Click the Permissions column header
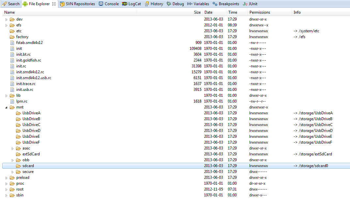 click(260, 12)
